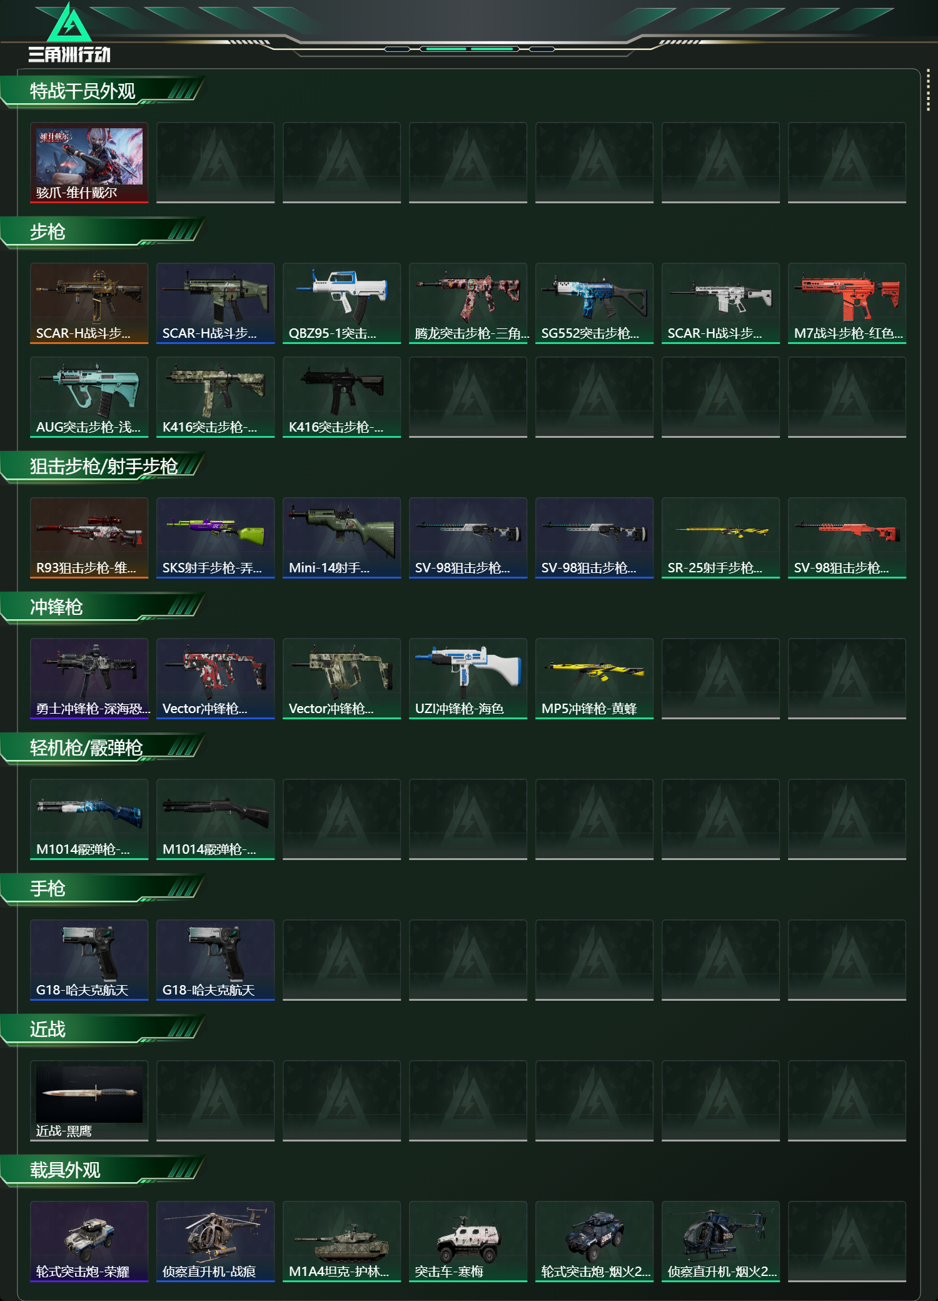Choose the M7战斗步枪-红色 skin

tap(847, 303)
